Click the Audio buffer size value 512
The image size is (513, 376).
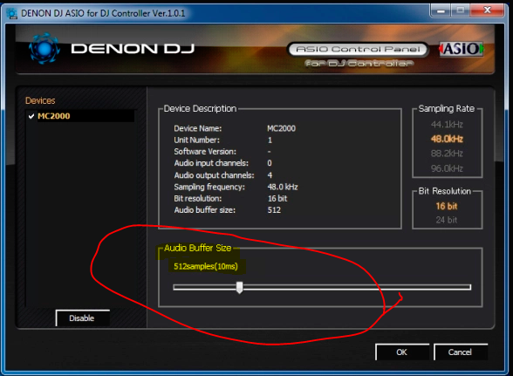(x=274, y=210)
